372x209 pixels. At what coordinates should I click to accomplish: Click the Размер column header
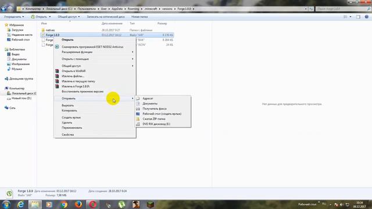point(162,23)
